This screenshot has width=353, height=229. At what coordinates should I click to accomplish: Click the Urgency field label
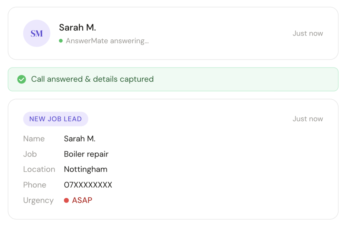tap(38, 200)
